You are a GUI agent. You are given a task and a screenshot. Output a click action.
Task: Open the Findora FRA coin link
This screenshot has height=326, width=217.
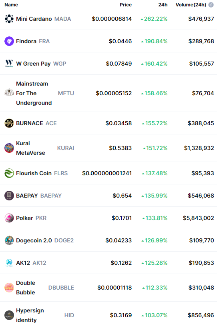33,41
